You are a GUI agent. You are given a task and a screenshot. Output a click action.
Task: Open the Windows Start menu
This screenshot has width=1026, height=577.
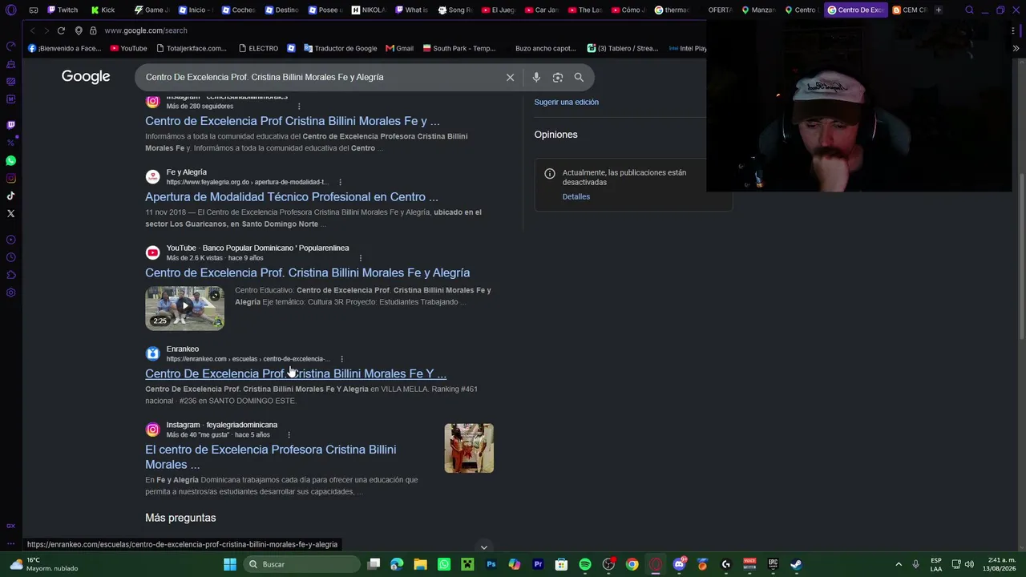tap(230, 564)
